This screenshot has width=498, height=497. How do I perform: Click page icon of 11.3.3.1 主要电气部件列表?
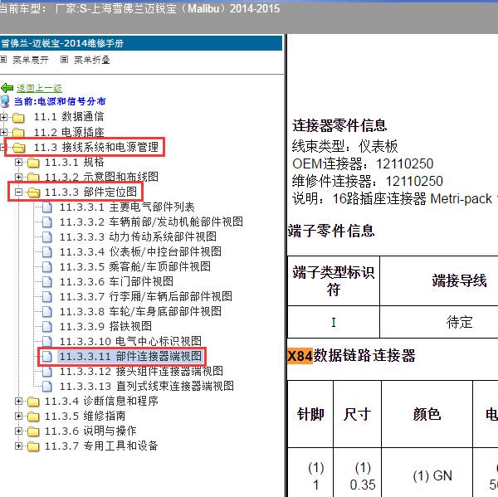tap(47, 207)
